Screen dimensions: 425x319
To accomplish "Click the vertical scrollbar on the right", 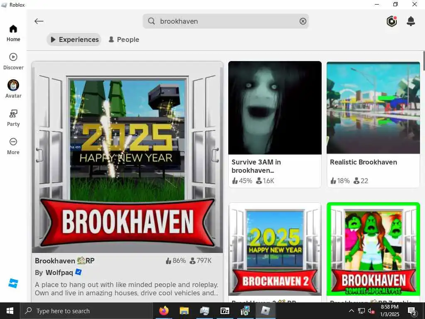I will click(x=424, y=60).
